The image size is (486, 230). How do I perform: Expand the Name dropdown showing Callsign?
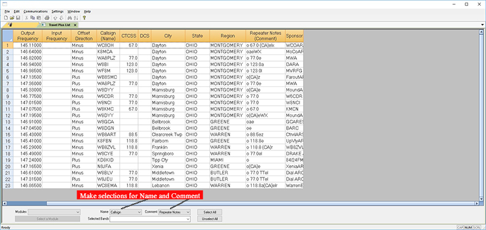126,212
